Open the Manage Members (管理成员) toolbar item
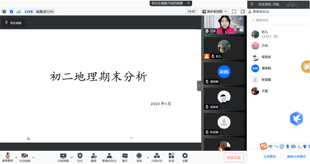310x164 pixels. point(109,157)
